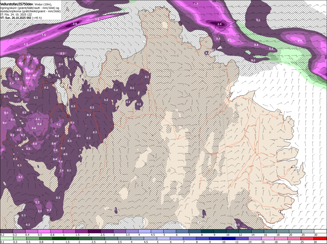Viewport: 327px width, 244px height.
Task: Click the bottom-row legend swatch starting at 0.1
Action: click(x=6, y=238)
